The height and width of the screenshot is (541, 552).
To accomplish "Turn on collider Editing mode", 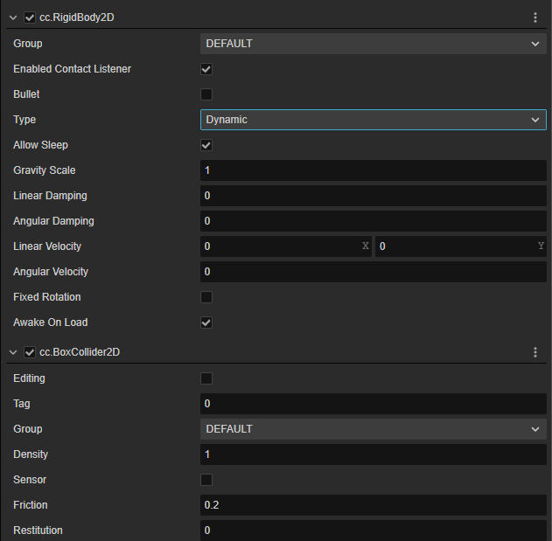I will click(x=206, y=378).
